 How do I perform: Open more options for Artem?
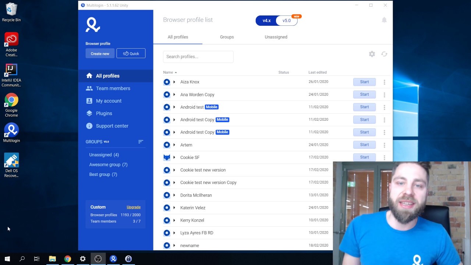[x=385, y=145]
